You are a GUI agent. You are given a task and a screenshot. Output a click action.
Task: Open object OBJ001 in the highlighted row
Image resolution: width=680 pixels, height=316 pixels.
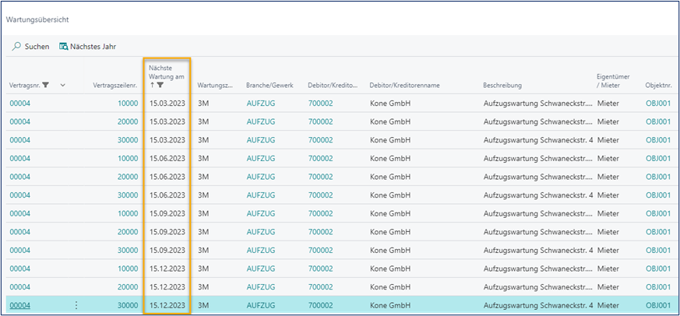coord(658,305)
